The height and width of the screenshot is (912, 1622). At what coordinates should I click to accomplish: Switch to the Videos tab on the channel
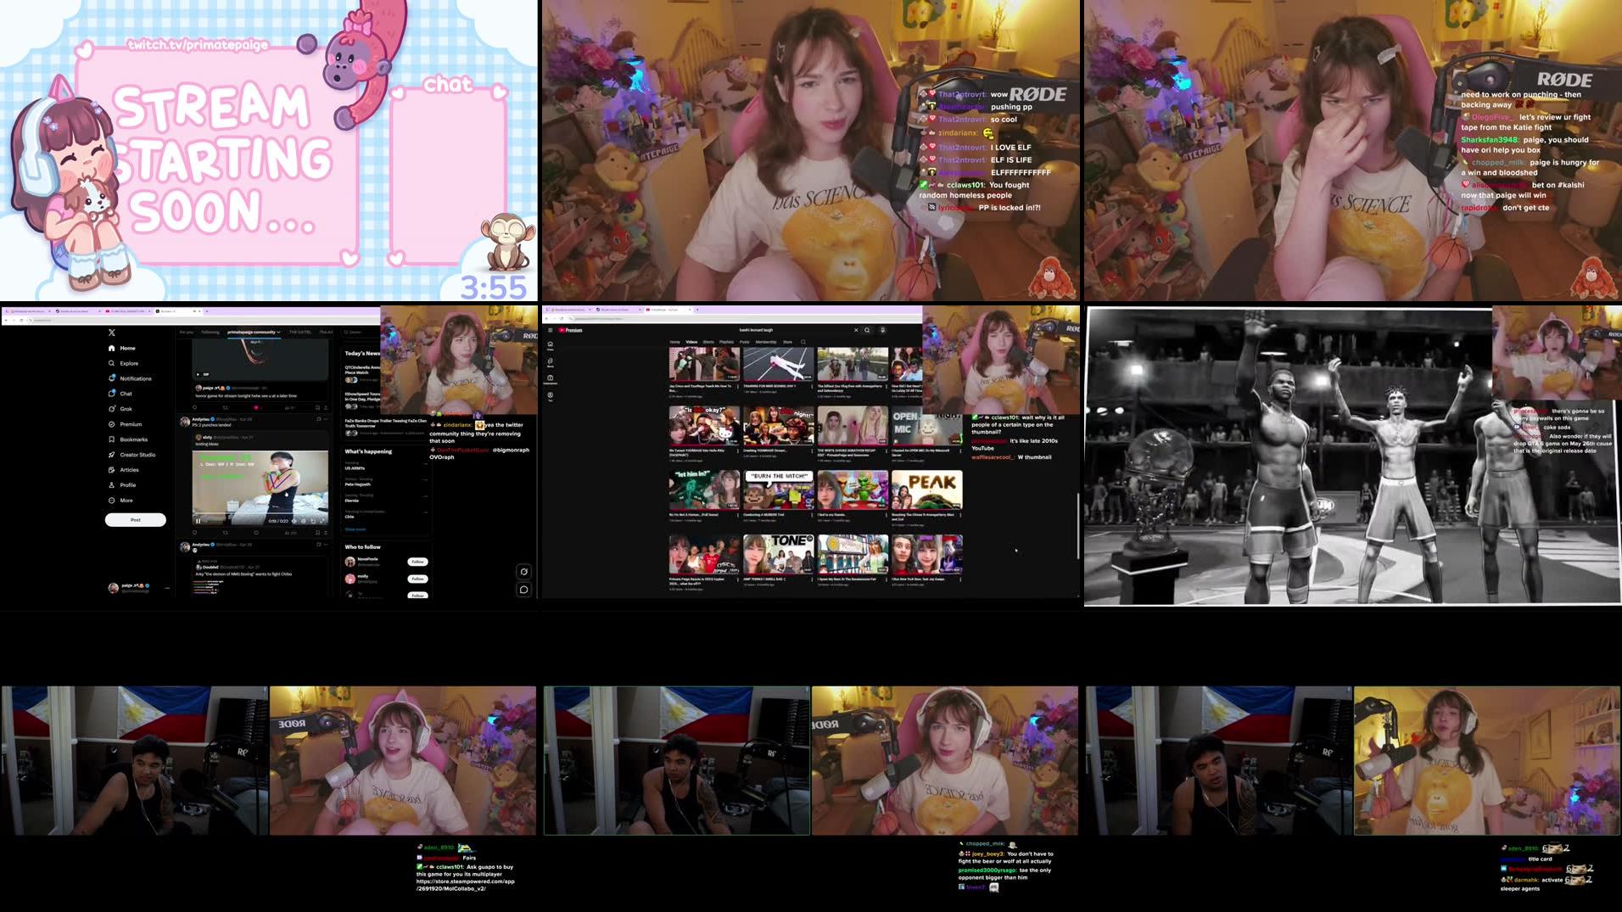[x=692, y=342]
